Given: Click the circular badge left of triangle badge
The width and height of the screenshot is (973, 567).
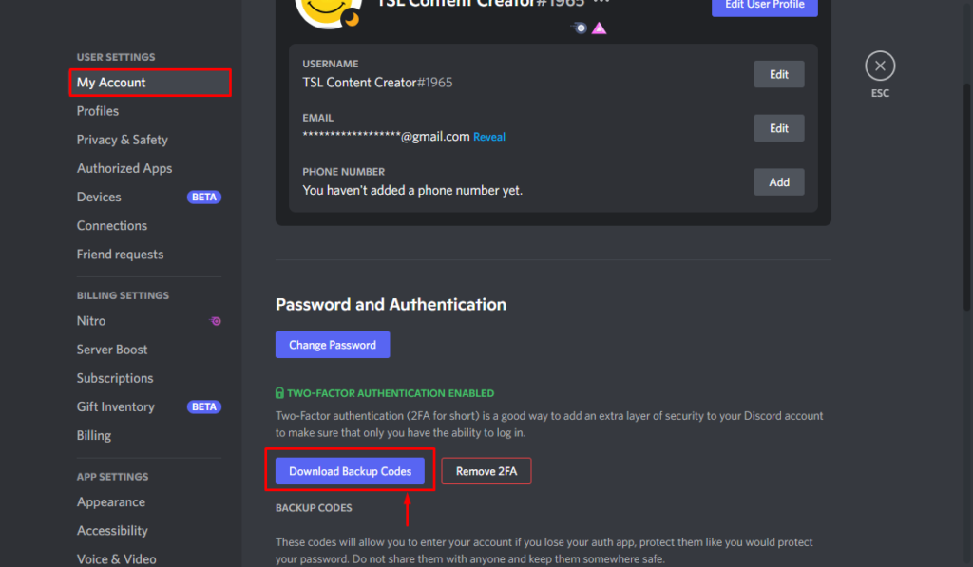Looking at the screenshot, I should (579, 28).
